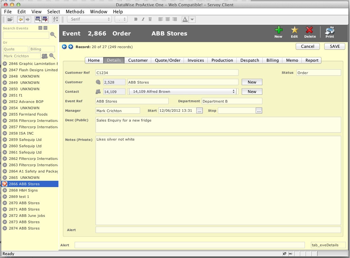Click into the Customer Ref field

(167, 73)
